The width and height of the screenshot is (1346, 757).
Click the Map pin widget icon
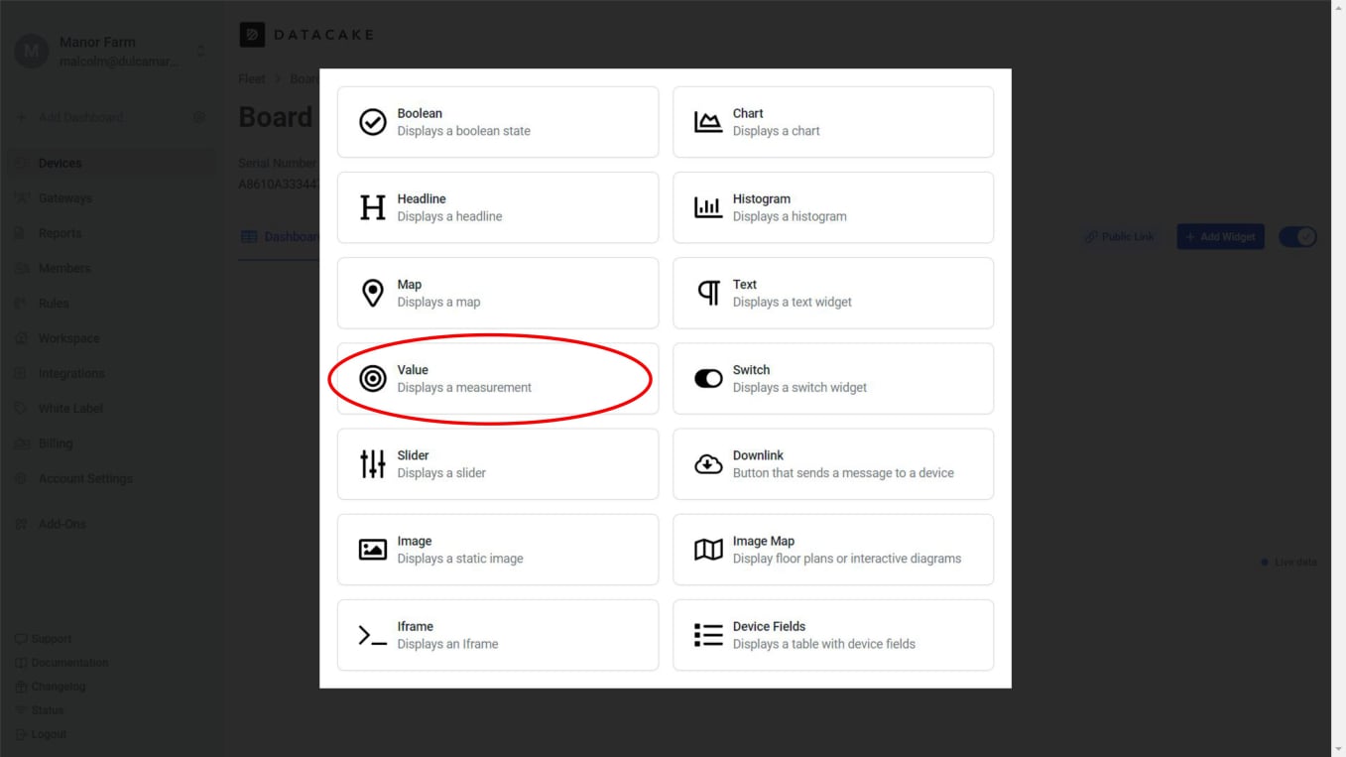pyautogui.click(x=372, y=292)
